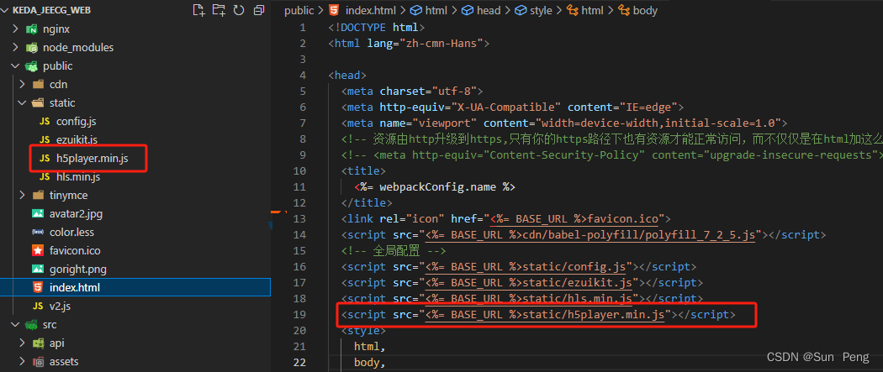This screenshot has width=883, height=372.
Task: Click the JS icon beside config.js
Action: click(45, 122)
